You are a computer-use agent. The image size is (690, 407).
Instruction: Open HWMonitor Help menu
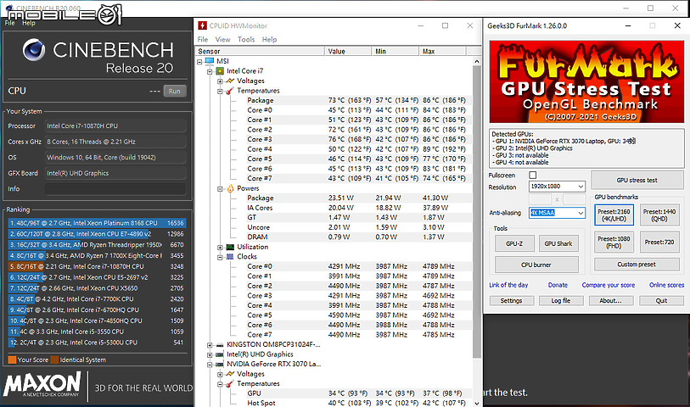269,40
